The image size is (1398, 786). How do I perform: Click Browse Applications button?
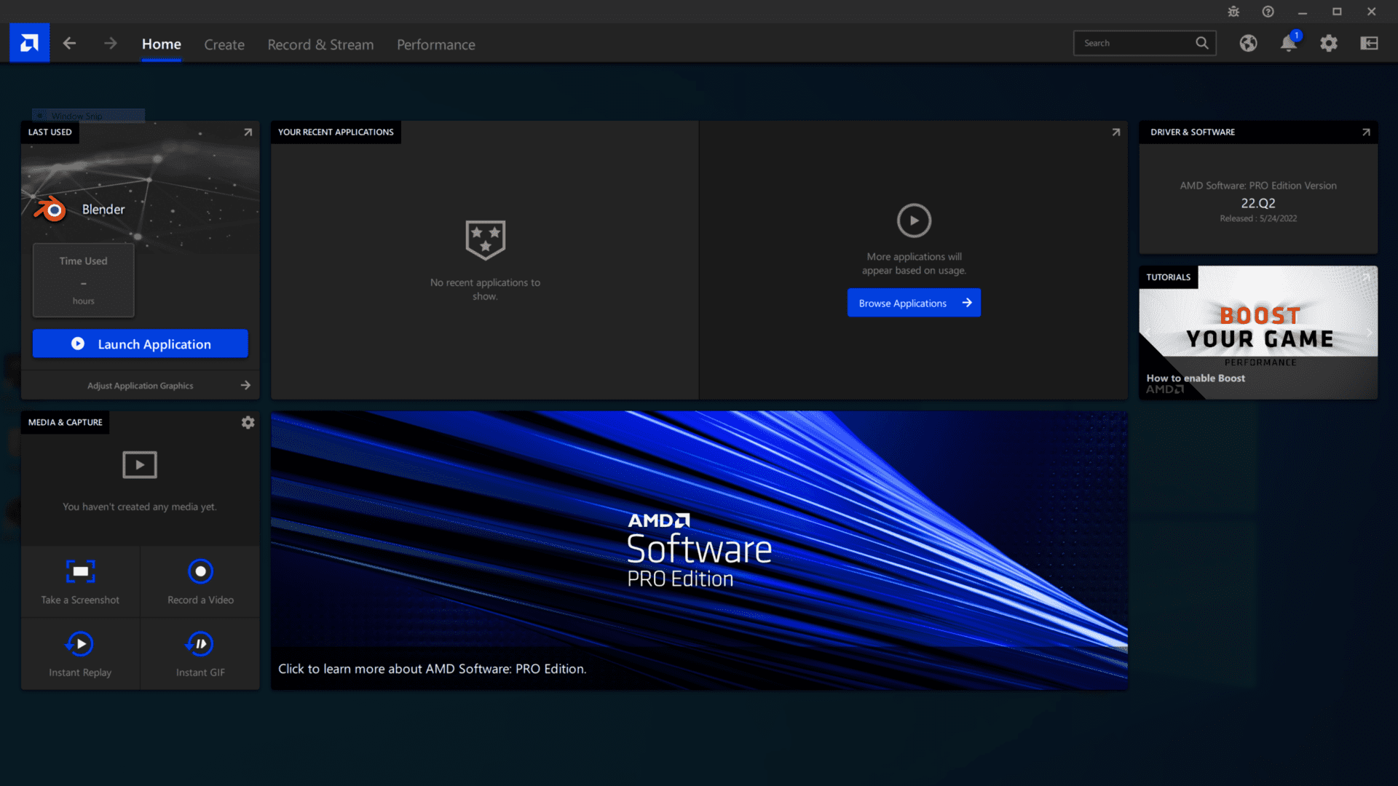[x=914, y=303]
